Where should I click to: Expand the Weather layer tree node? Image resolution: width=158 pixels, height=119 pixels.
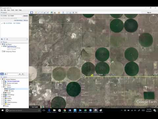[x=2, y=98]
